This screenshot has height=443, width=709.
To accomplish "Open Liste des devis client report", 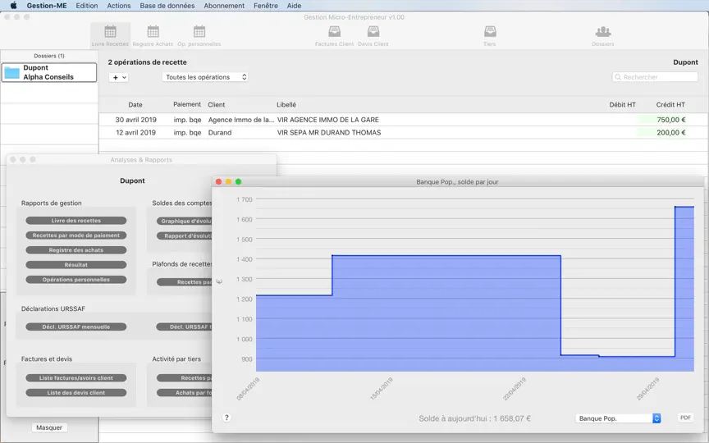I will pyautogui.click(x=76, y=393).
